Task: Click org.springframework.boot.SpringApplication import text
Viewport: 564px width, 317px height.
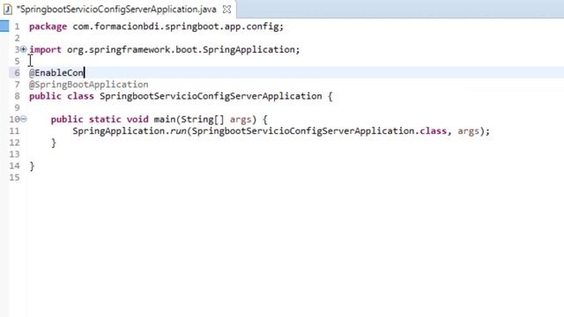Action: [181, 49]
